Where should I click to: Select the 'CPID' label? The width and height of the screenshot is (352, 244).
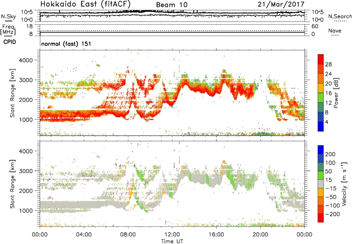[x=10, y=42]
